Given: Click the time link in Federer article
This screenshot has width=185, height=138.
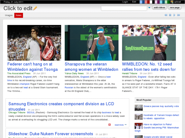Looking at the screenshot, I should [x=10, y=81].
